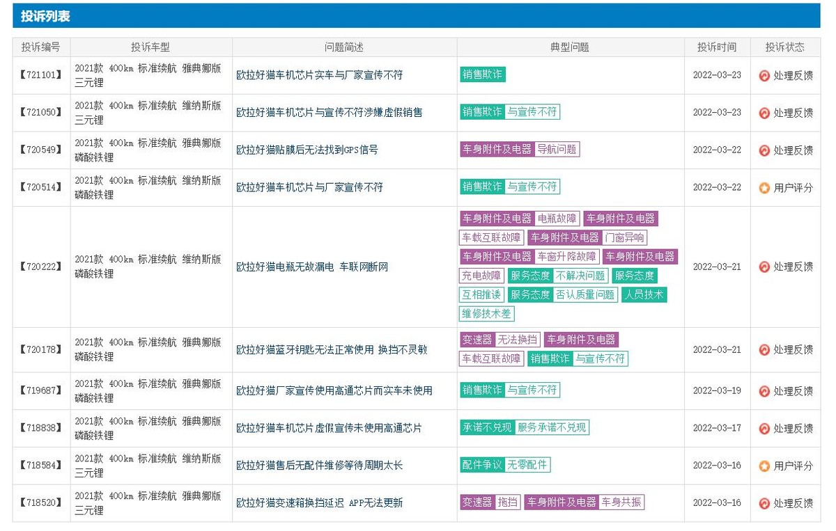Viewport: 836px width, 531px height.
Task: Click complaint number 【718584】
Action: pyautogui.click(x=40, y=465)
